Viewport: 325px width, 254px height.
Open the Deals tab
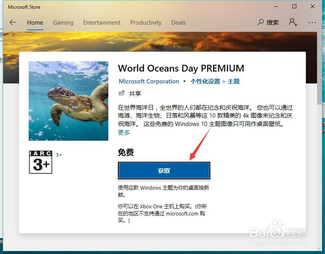[178, 23]
